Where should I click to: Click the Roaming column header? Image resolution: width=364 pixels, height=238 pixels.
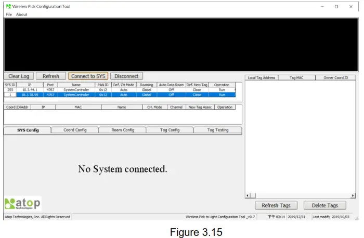point(147,85)
